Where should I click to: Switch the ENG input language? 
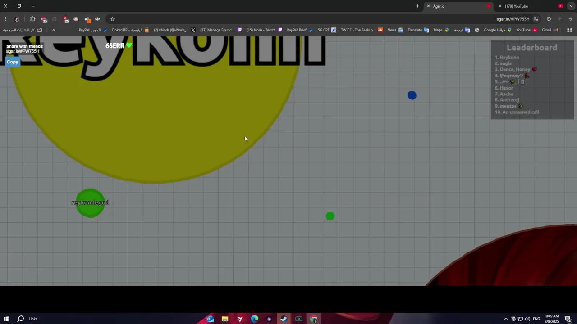536,319
